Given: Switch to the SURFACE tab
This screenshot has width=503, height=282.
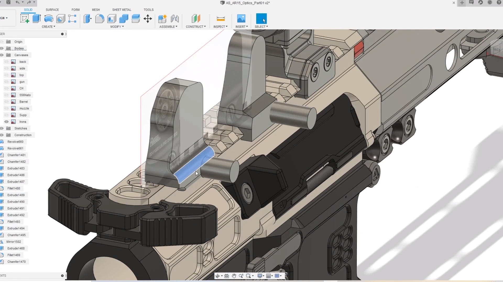Looking at the screenshot, I should (x=52, y=10).
